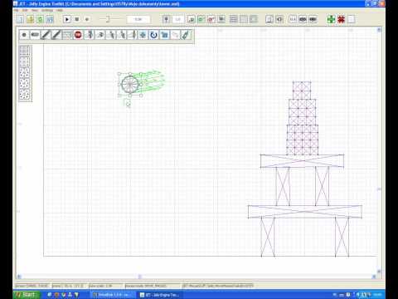Click the Windows Start button
This screenshot has width=398, height=299.
27,295
